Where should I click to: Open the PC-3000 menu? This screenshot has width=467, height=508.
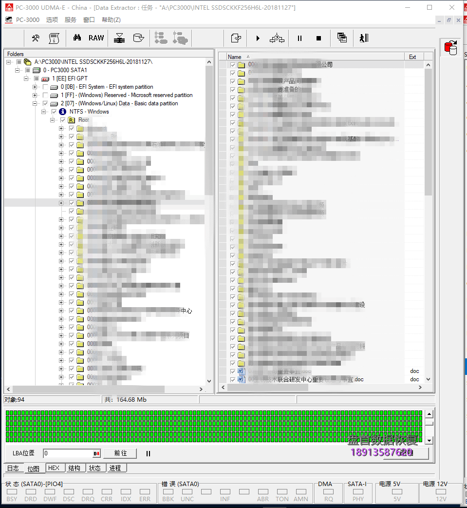[x=28, y=20]
